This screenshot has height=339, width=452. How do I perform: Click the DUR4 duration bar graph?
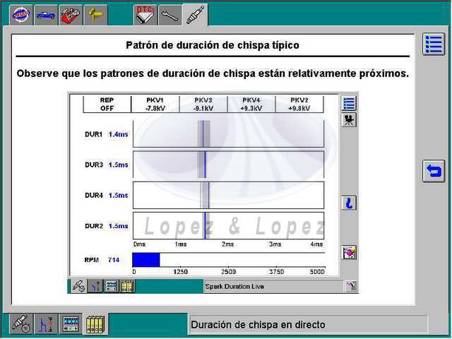coord(228,195)
